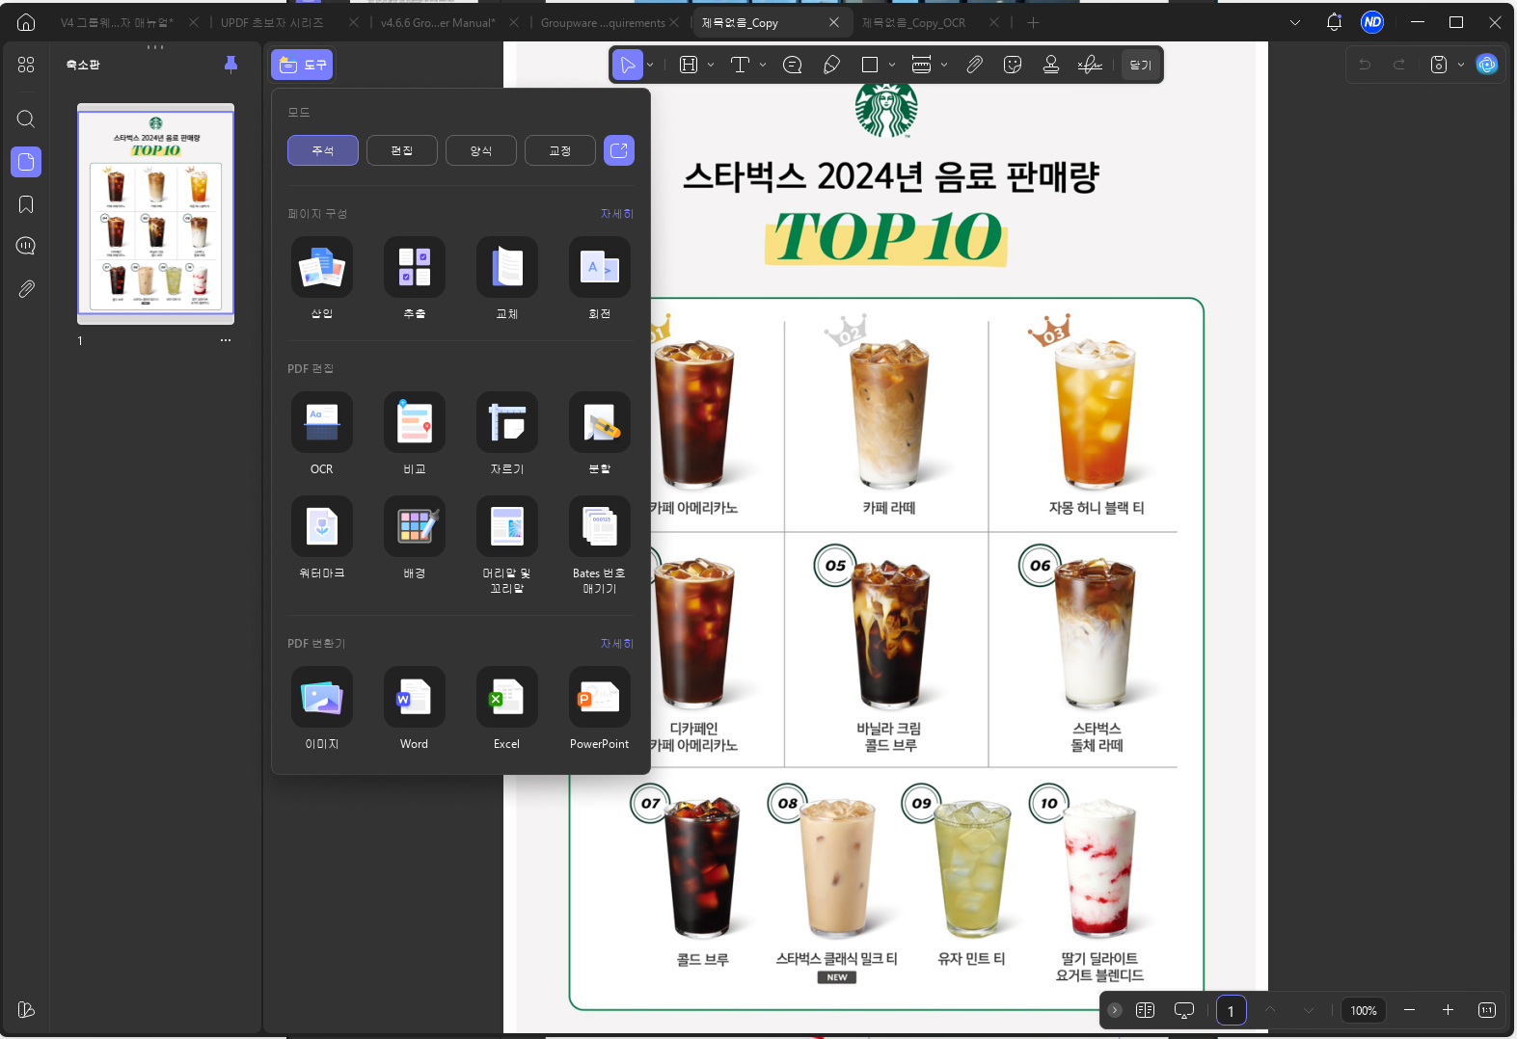The image size is (1517, 1039).
Task: Open the comments panel icon in sidebar
Action: click(x=26, y=246)
